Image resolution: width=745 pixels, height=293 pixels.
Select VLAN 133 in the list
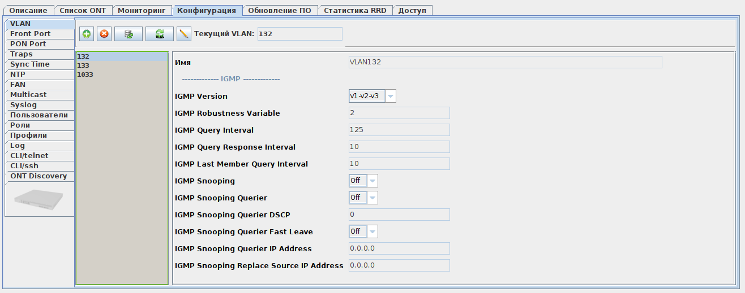point(122,65)
